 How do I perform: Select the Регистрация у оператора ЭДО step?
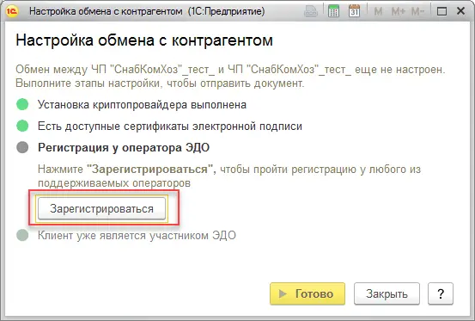click(124, 148)
